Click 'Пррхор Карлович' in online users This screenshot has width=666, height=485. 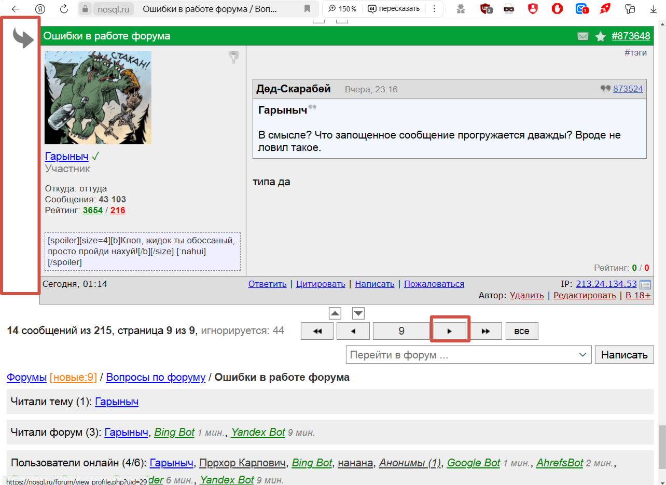[x=243, y=463]
